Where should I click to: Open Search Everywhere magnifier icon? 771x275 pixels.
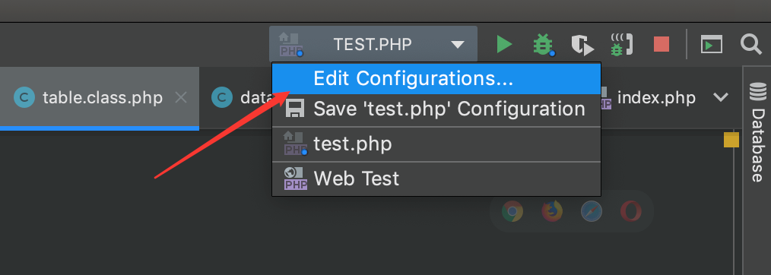pos(750,44)
